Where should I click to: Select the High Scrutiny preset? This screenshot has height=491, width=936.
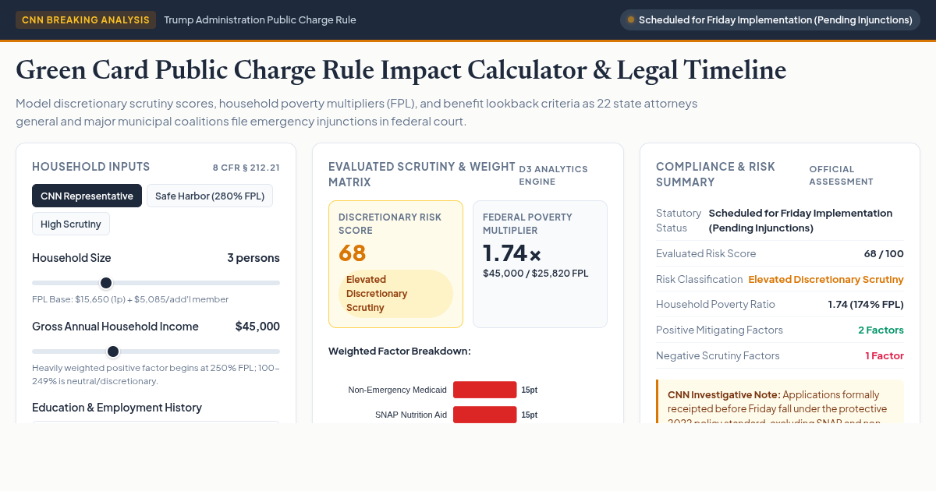click(x=71, y=224)
